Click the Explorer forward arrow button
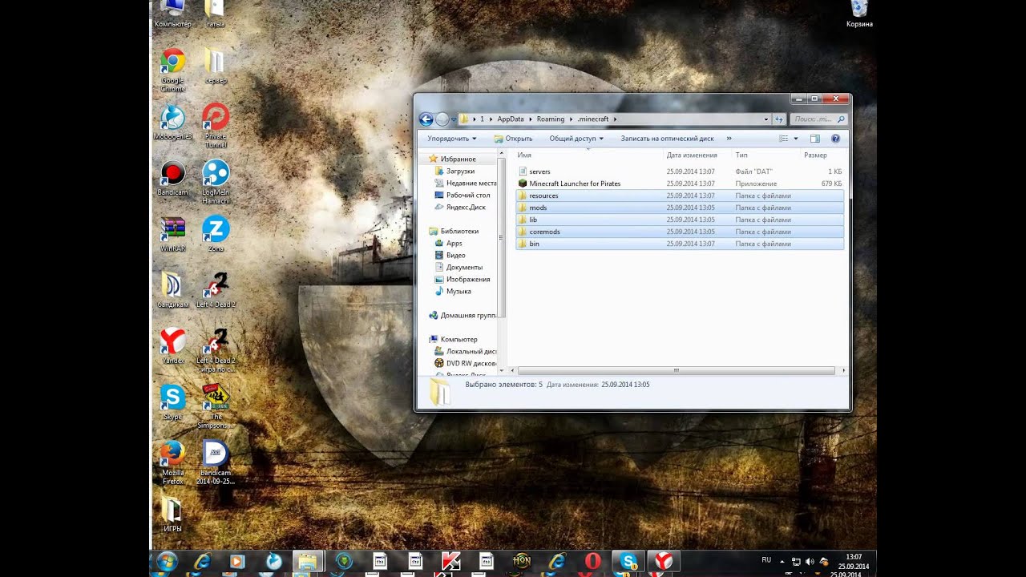This screenshot has width=1026, height=577. [x=442, y=119]
